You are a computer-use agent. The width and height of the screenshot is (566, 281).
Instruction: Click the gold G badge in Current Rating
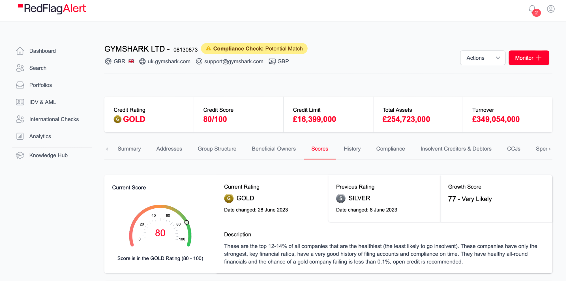tap(229, 198)
